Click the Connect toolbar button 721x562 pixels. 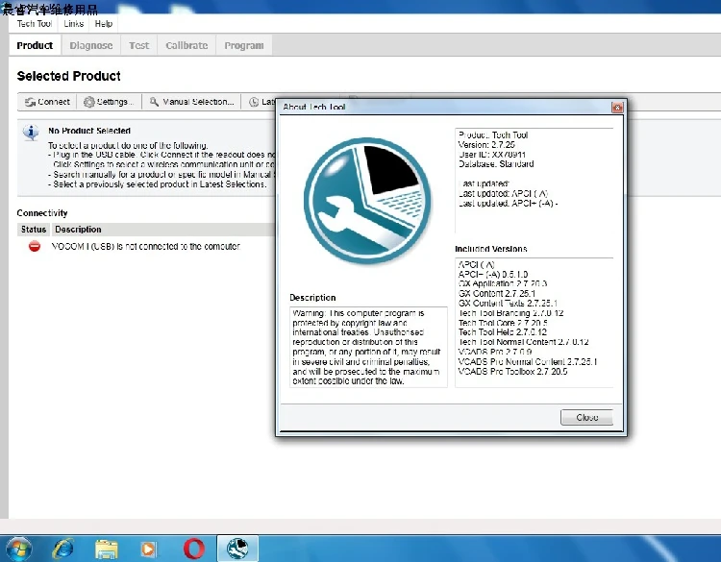click(47, 102)
